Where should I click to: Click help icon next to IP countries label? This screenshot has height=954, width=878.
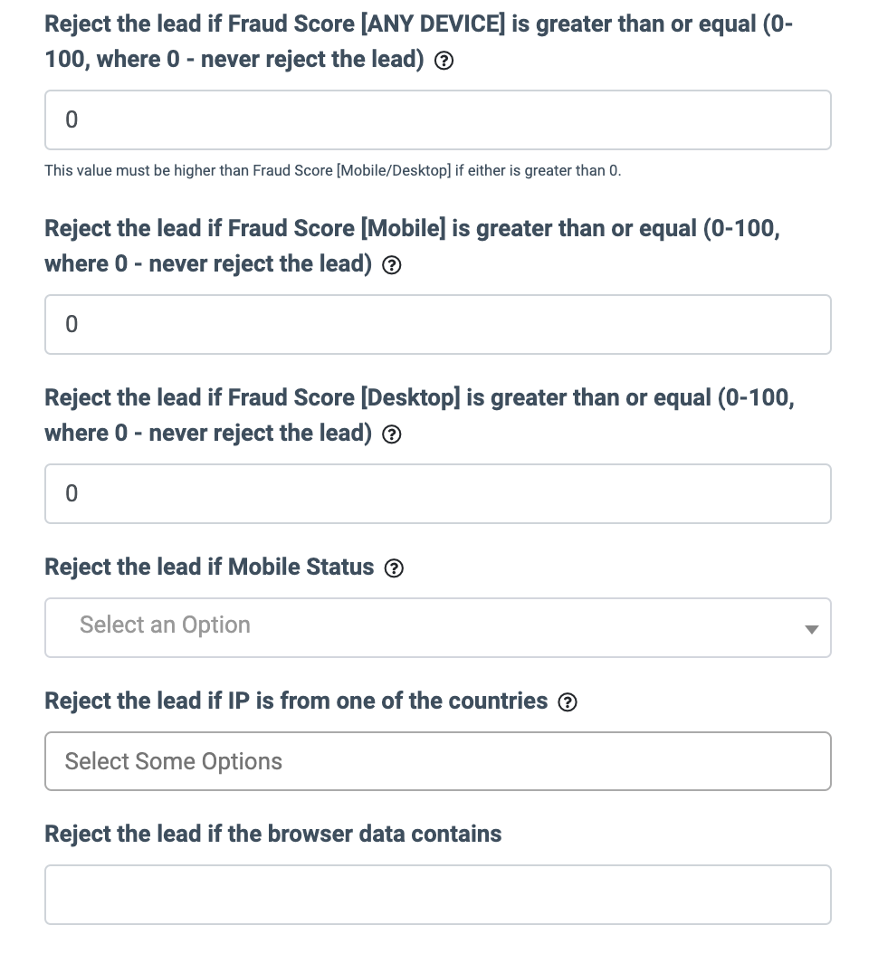coord(568,702)
